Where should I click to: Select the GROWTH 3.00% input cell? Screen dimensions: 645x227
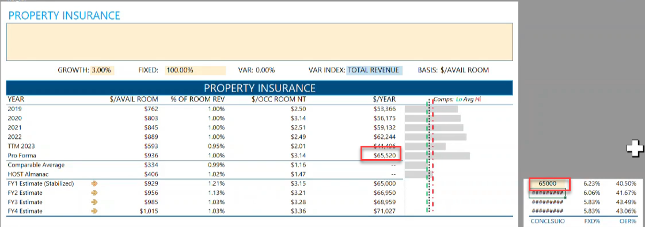point(102,70)
